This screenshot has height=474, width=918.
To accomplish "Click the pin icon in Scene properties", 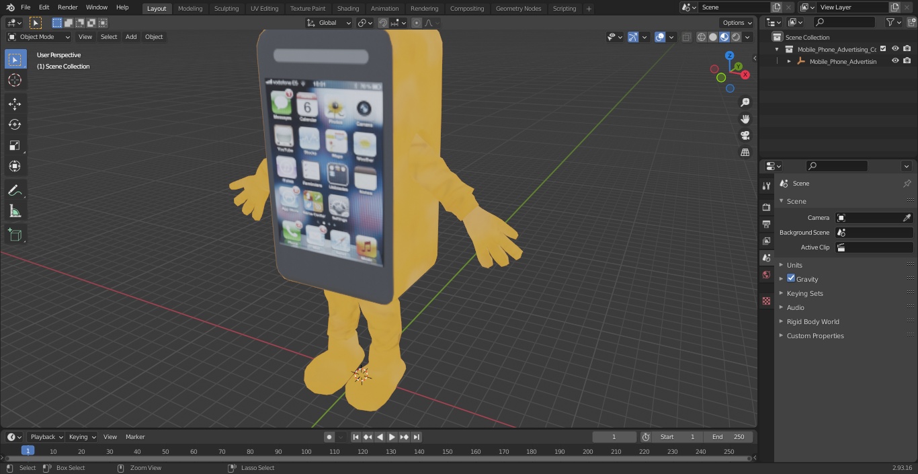I will pyautogui.click(x=907, y=184).
